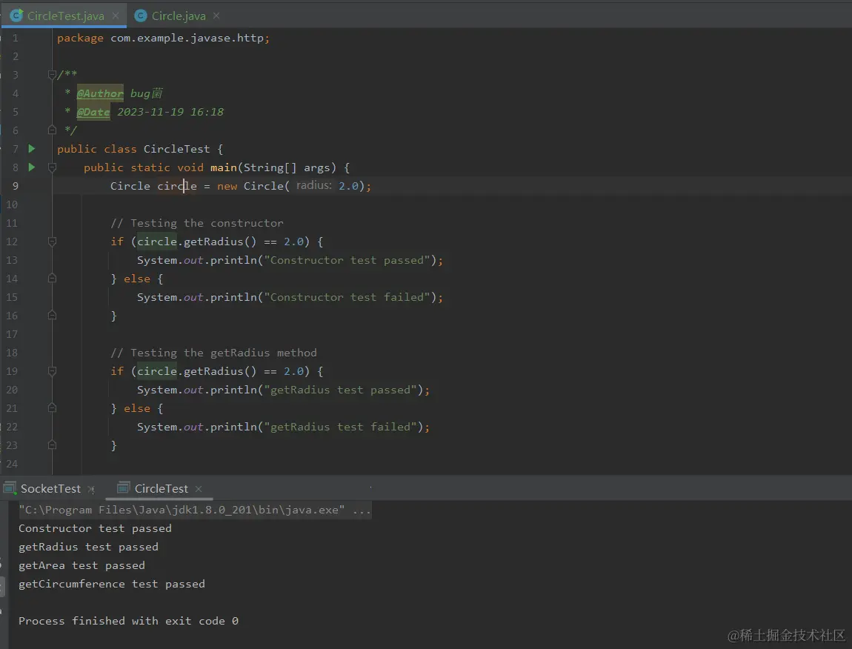
Task: Click the 'Constructor test failed' string literal
Action: coord(347,297)
